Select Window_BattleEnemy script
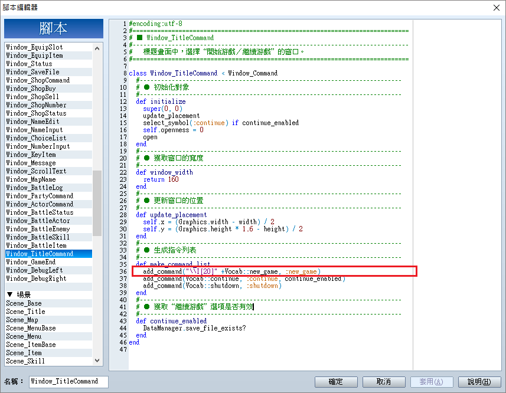 pos(49,229)
